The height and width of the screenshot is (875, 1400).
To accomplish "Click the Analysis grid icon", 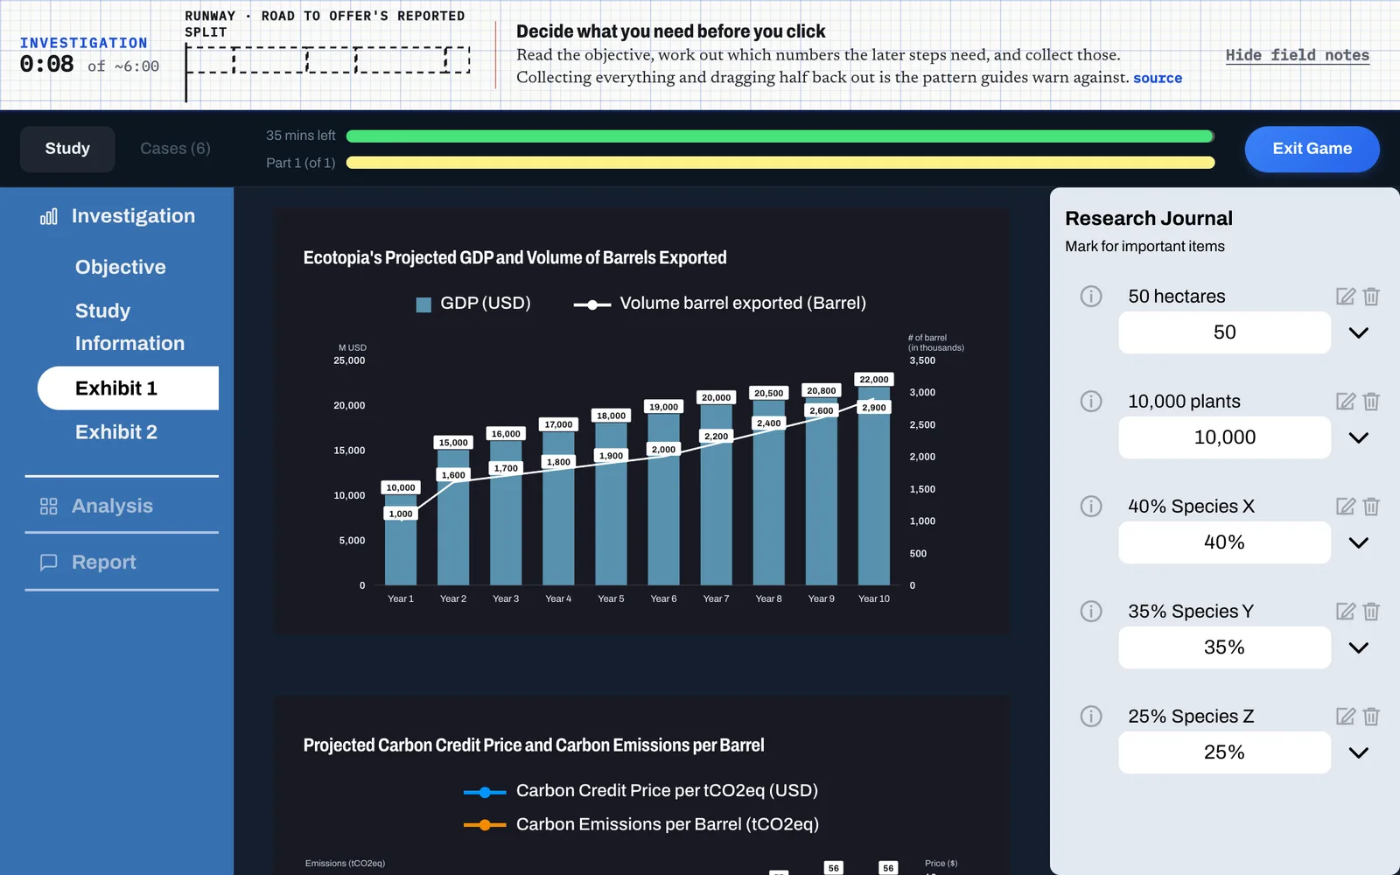I will pos(49,506).
